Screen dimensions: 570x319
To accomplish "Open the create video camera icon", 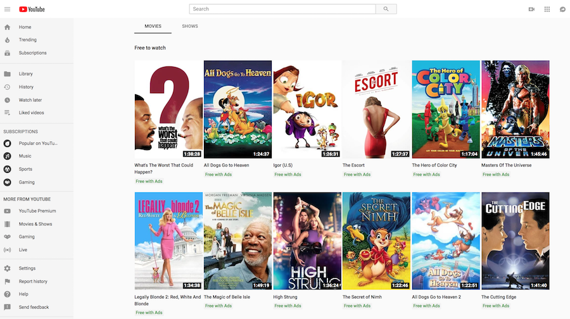I will [531, 9].
